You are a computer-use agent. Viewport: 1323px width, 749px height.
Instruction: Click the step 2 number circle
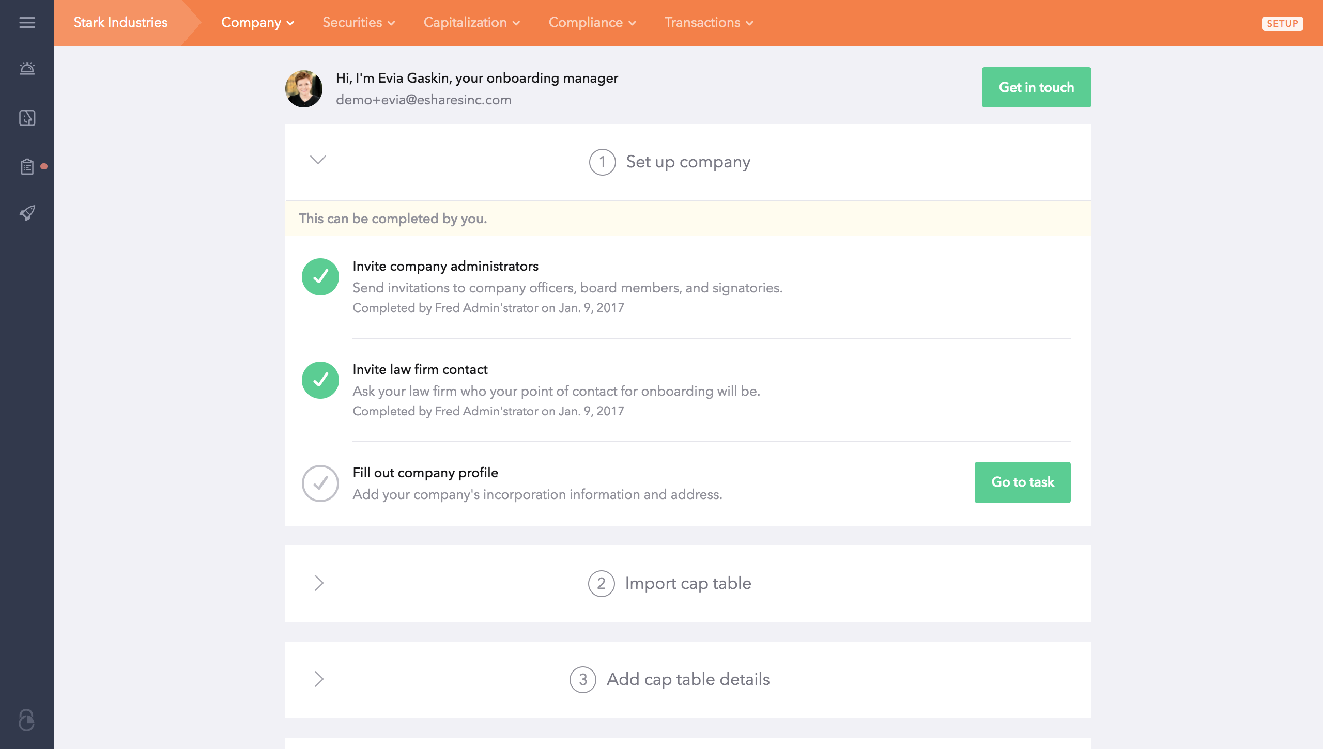coord(601,584)
